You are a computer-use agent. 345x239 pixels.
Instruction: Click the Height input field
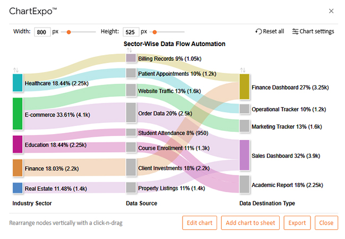point(130,32)
